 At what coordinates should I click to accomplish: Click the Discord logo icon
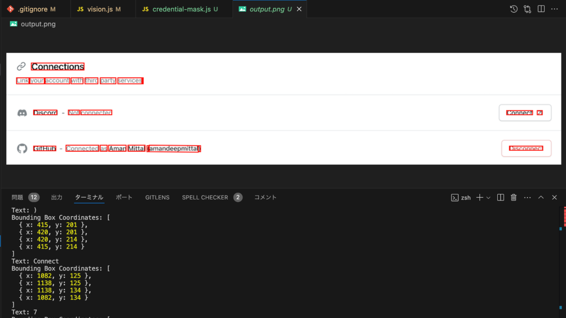[x=22, y=113]
